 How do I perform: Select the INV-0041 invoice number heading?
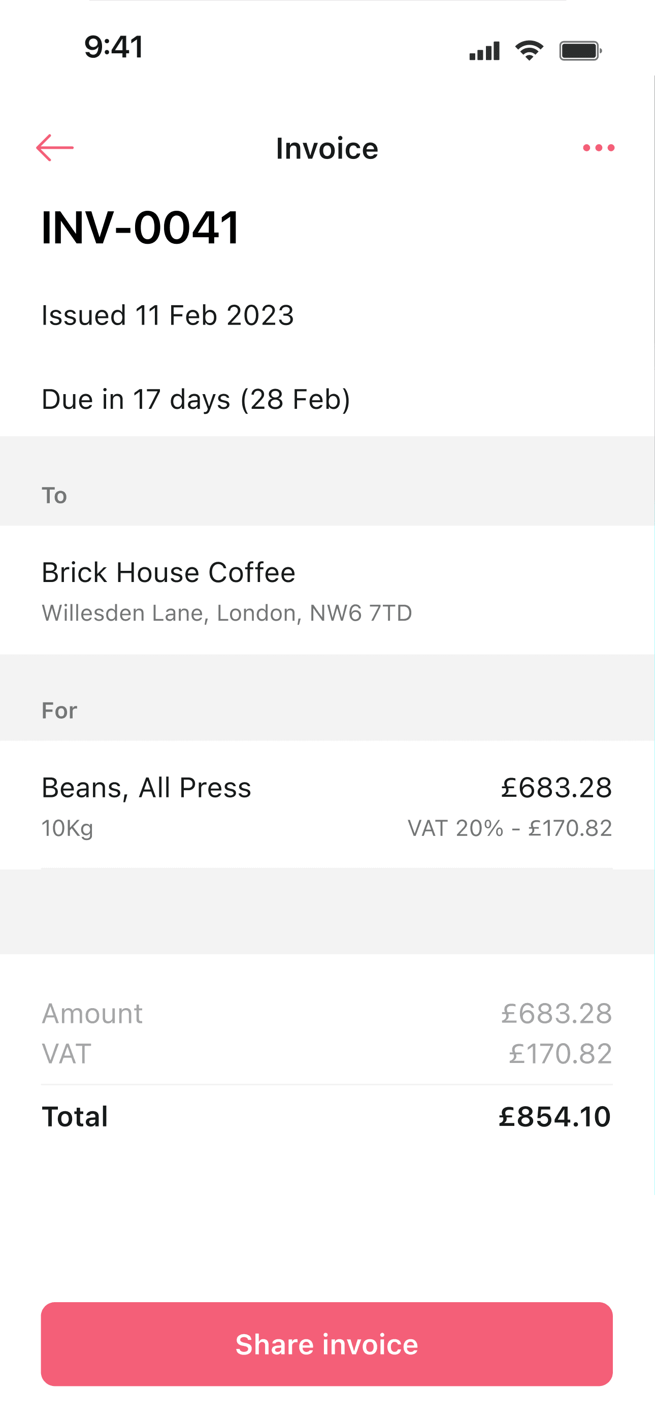[x=141, y=227]
